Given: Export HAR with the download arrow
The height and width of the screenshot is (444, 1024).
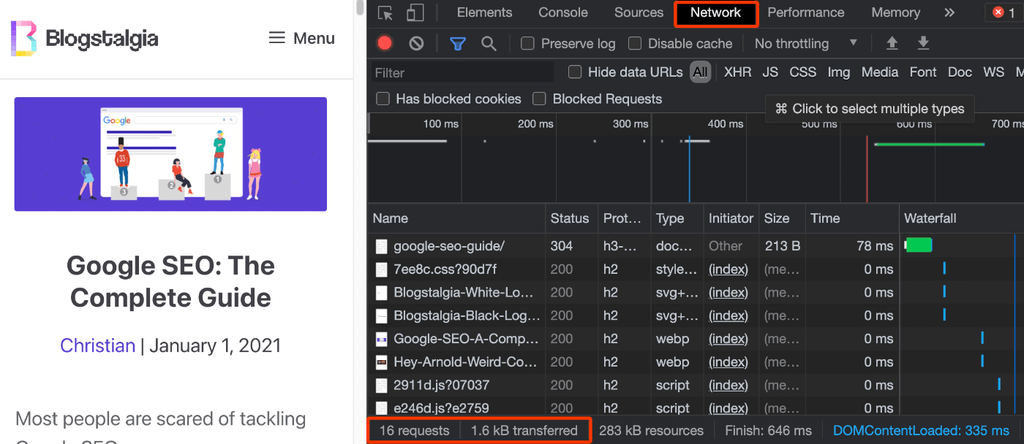Looking at the screenshot, I should click(x=924, y=44).
